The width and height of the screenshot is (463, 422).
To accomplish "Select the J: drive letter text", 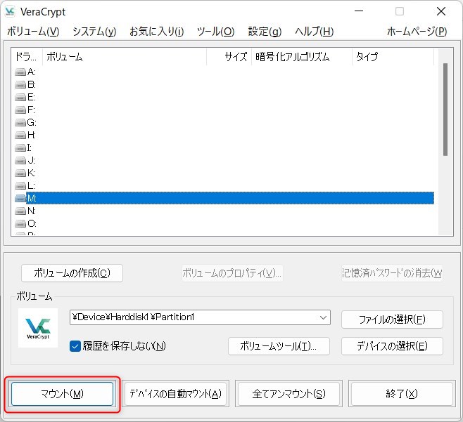I will pyautogui.click(x=31, y=160).
